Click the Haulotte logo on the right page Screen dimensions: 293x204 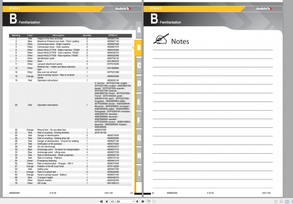point(264,9)
